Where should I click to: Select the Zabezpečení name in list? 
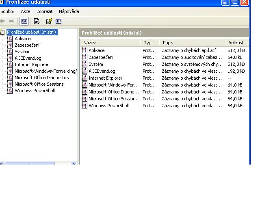coord(101,57)
